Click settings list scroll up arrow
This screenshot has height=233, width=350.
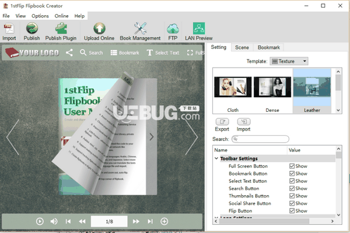[x=338, y=149]
